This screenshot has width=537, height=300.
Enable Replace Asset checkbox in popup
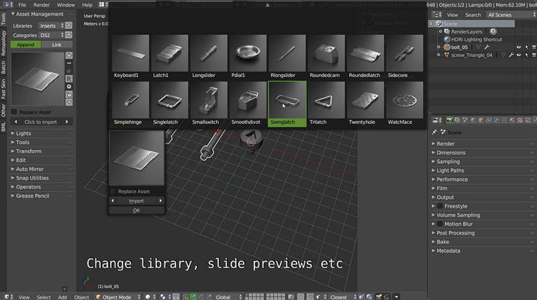113,191
